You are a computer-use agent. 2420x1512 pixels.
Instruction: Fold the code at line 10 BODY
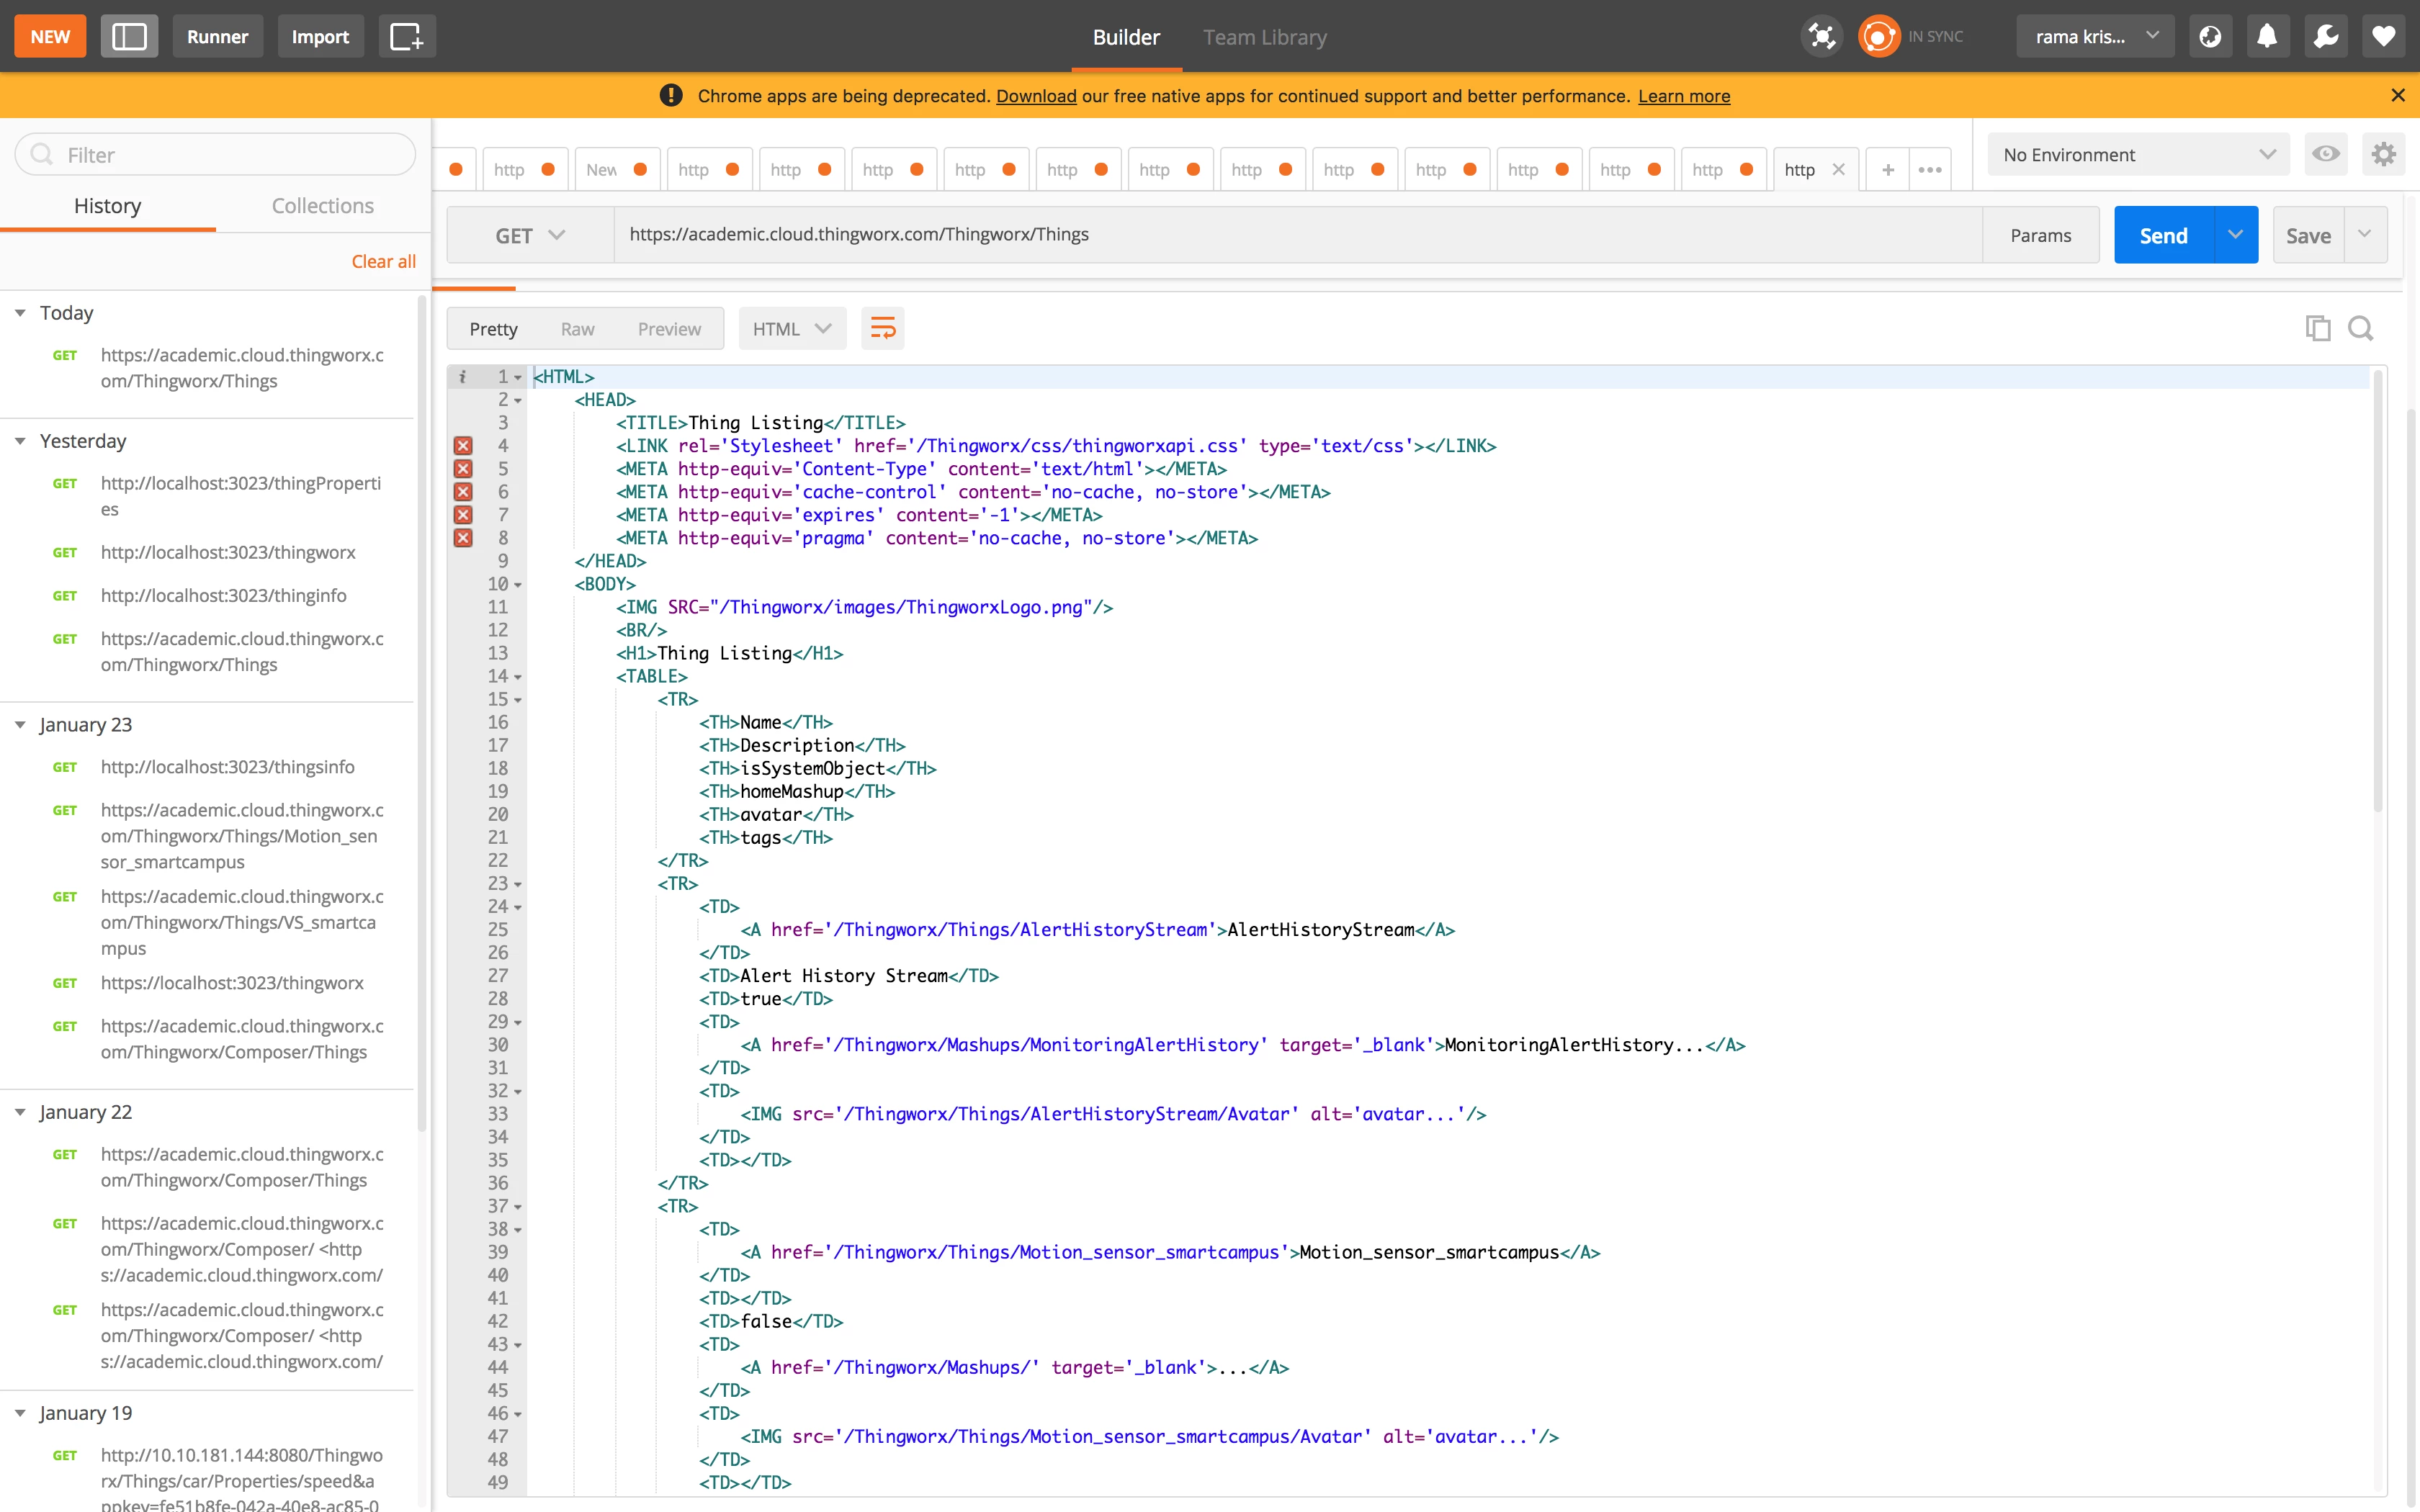(518, 585)
